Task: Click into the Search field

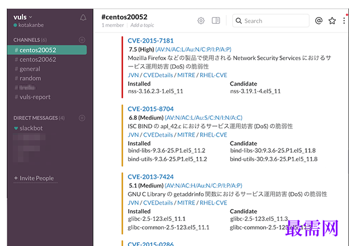Action: coord(271,21)
